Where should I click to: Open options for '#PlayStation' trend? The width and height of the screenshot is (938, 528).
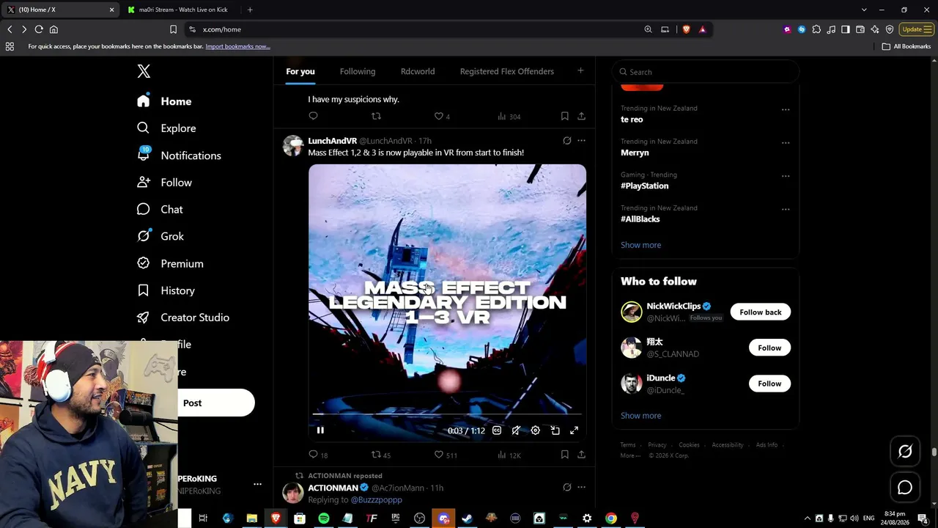(x=786, y=176)
